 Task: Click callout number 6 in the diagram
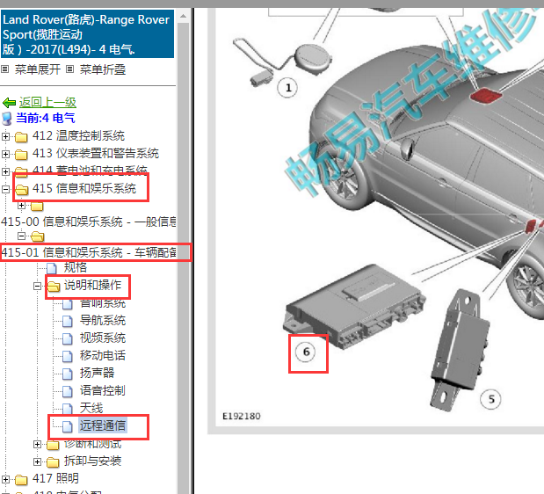click(305, 352)
